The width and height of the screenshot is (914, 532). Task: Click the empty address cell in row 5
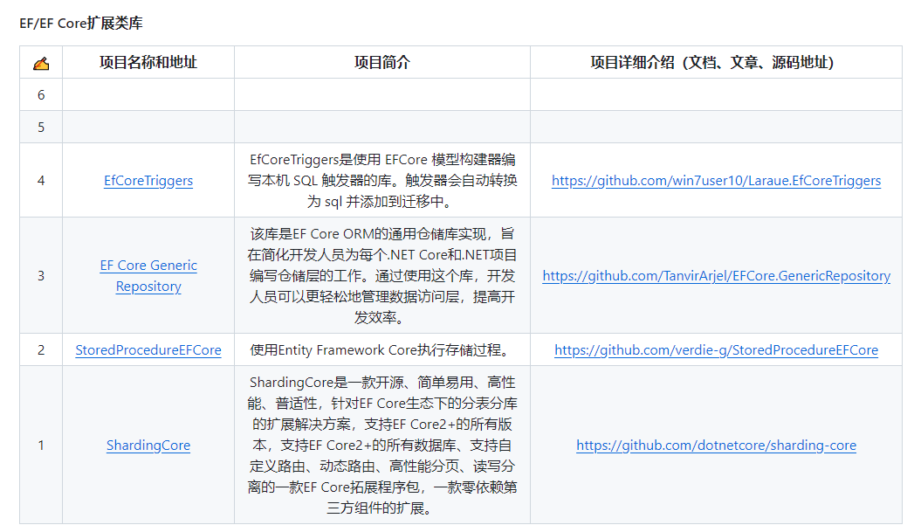pyautogui.click(x=148, y=126)
